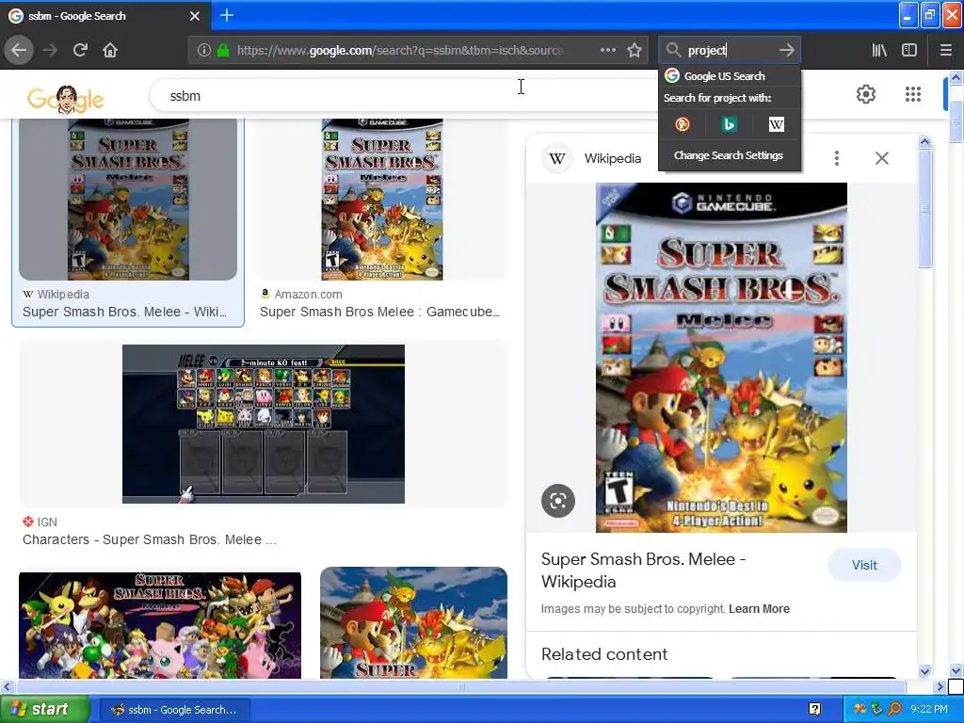This screenshot has width=964, height=723.
Task: Open Change Search Settings
Action: point(729,155)
